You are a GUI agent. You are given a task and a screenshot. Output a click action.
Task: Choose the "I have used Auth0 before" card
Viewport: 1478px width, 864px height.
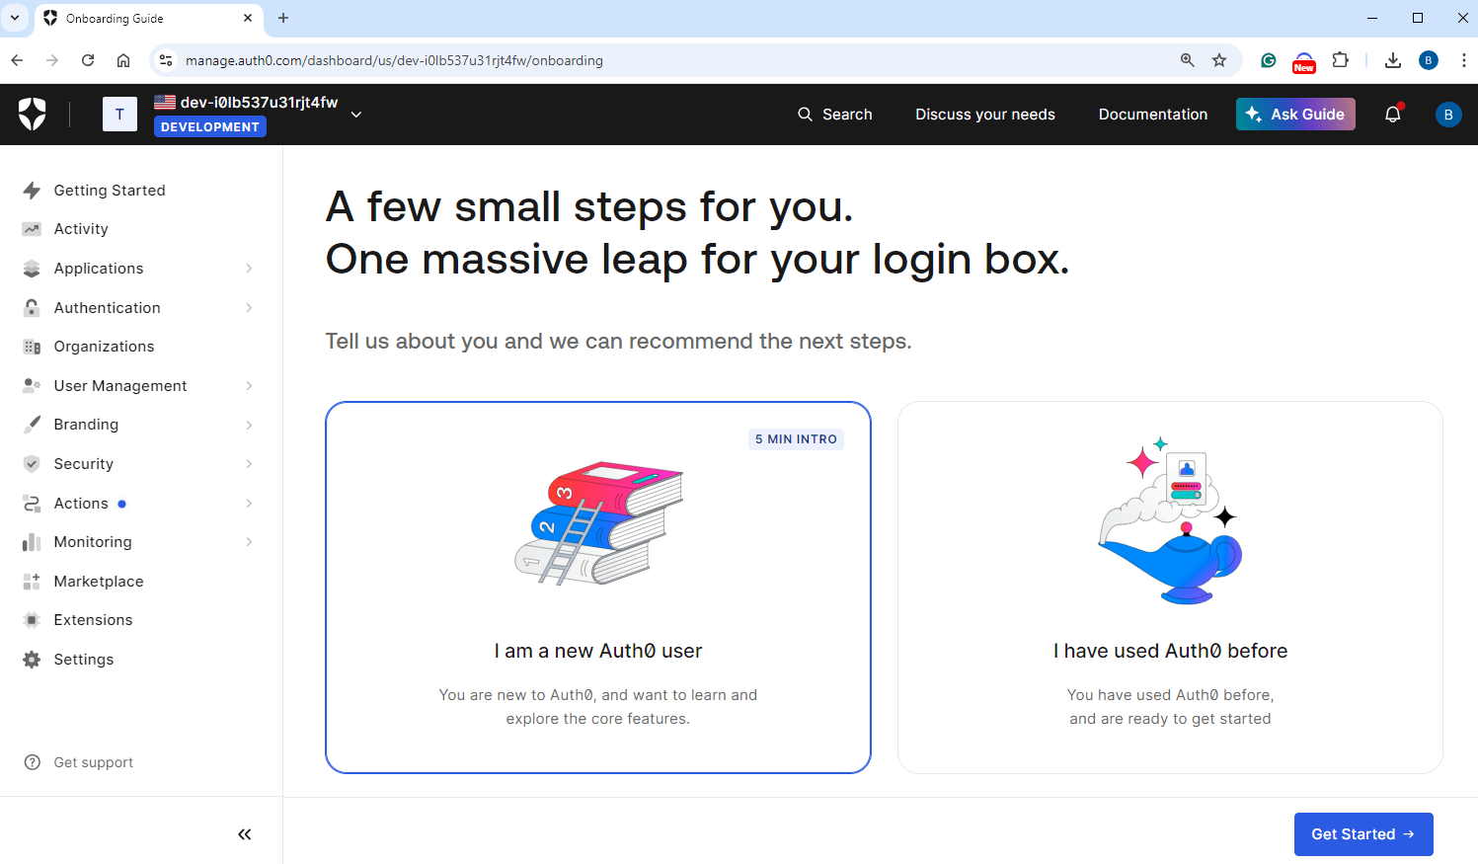1169,588
